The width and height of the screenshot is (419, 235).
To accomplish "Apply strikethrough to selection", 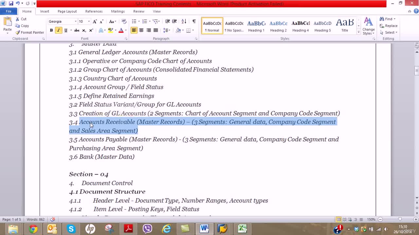I will pos(77,30).
